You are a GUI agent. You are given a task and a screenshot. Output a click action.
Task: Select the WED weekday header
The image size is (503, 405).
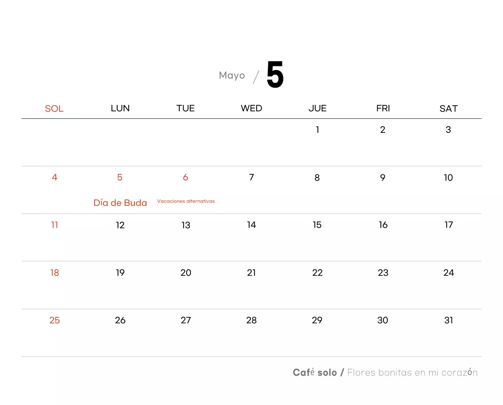tap(251, 108)
